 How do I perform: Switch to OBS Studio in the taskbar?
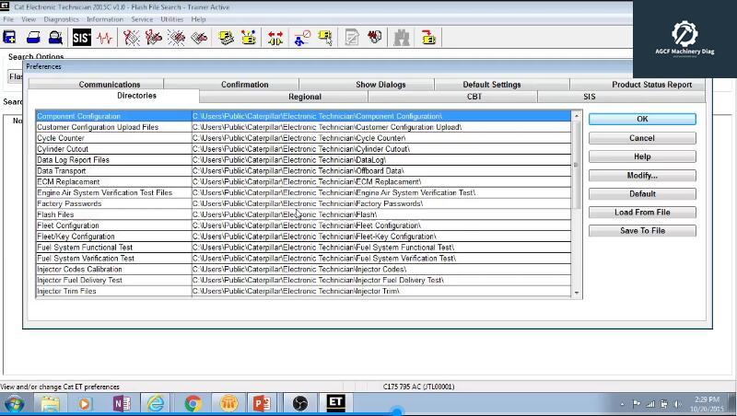tap(299, 404)
